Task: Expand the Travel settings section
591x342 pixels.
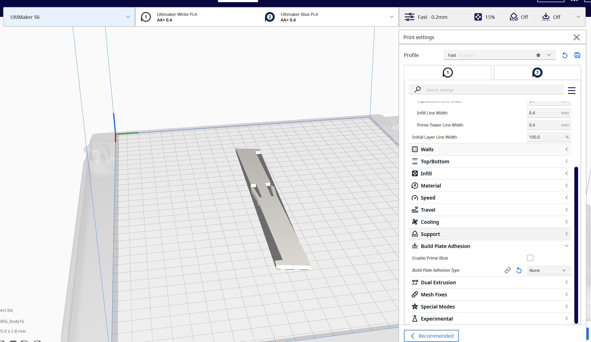Action: 490,210
